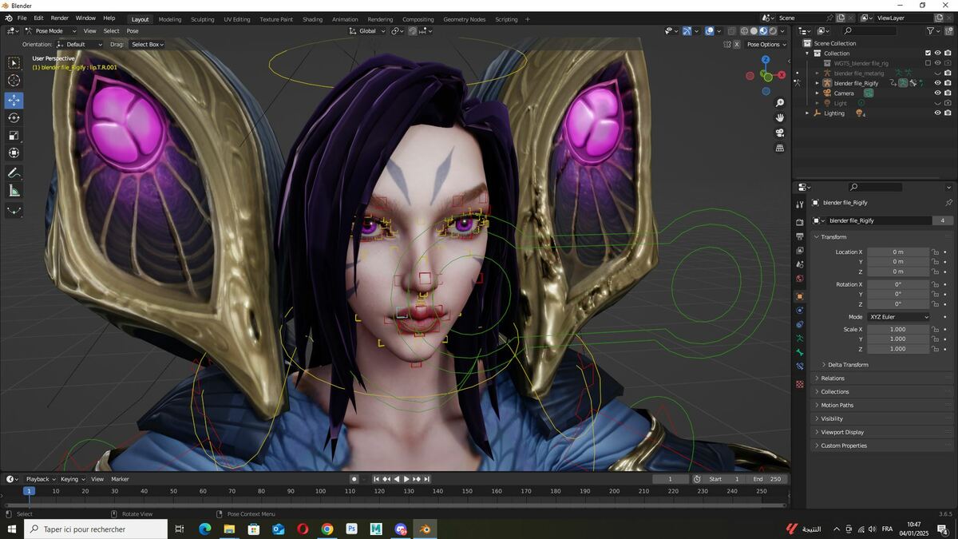Open the Bone properties tab
This screenshot has width=958, height=539.
(800, 353)
